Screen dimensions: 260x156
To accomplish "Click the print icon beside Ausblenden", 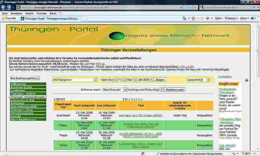I will click(x=246, y=80).
